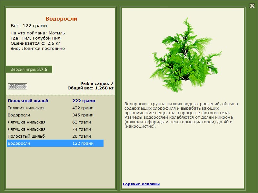Select highlighted Водоросли 122 грамм entry
The height and width of the screenshot is (193, 258).
(55, 143)
